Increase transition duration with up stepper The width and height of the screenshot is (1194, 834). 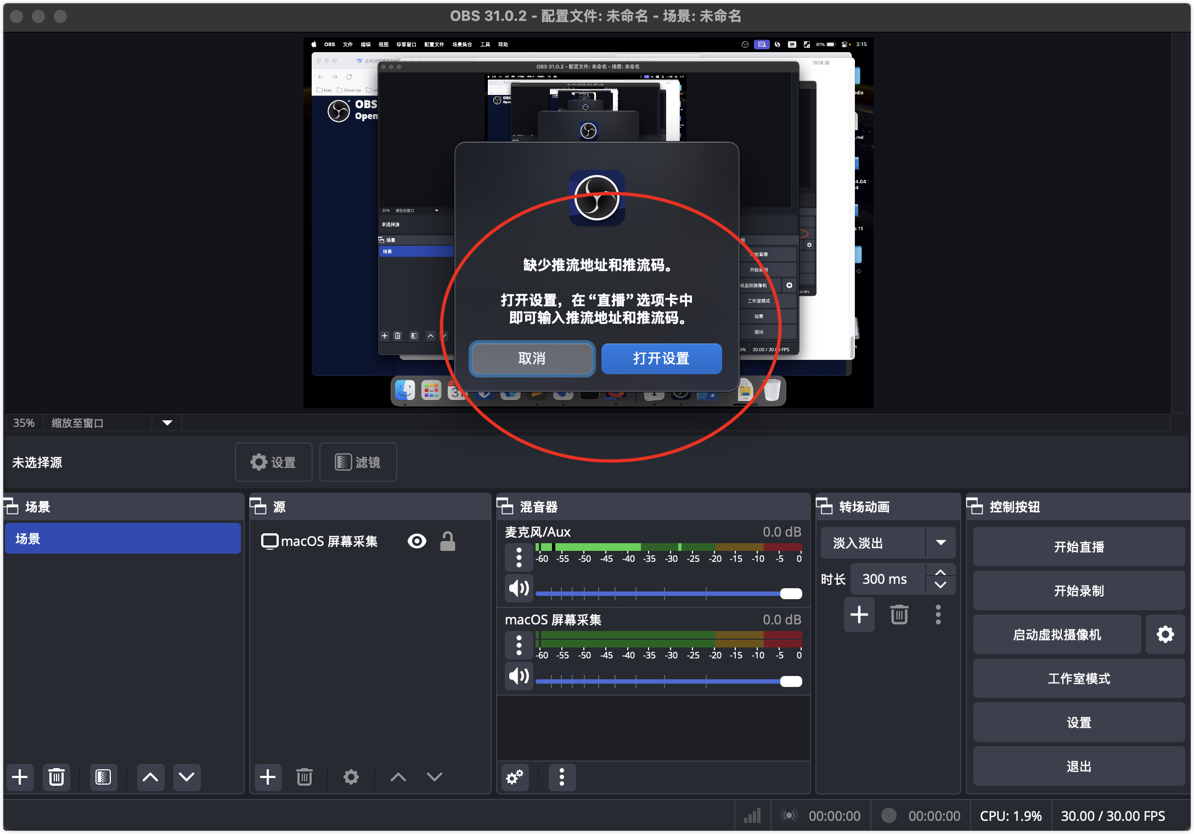tap(940, 572)
